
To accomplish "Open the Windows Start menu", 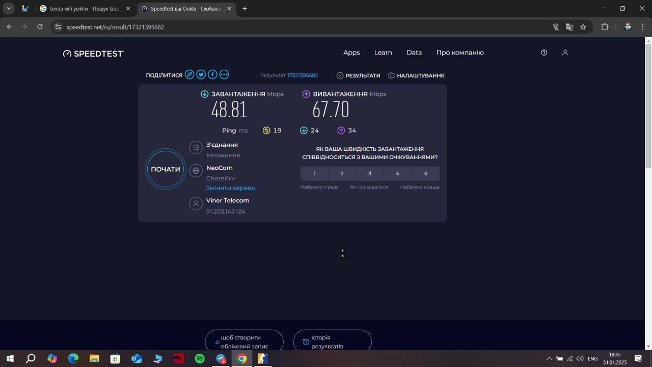I will pos(10,358).
